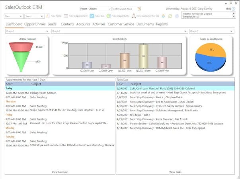Select the Renewal - 9 Users appointment
The image size is (240, 179).
pyautogui.click(x=60, y=123)
